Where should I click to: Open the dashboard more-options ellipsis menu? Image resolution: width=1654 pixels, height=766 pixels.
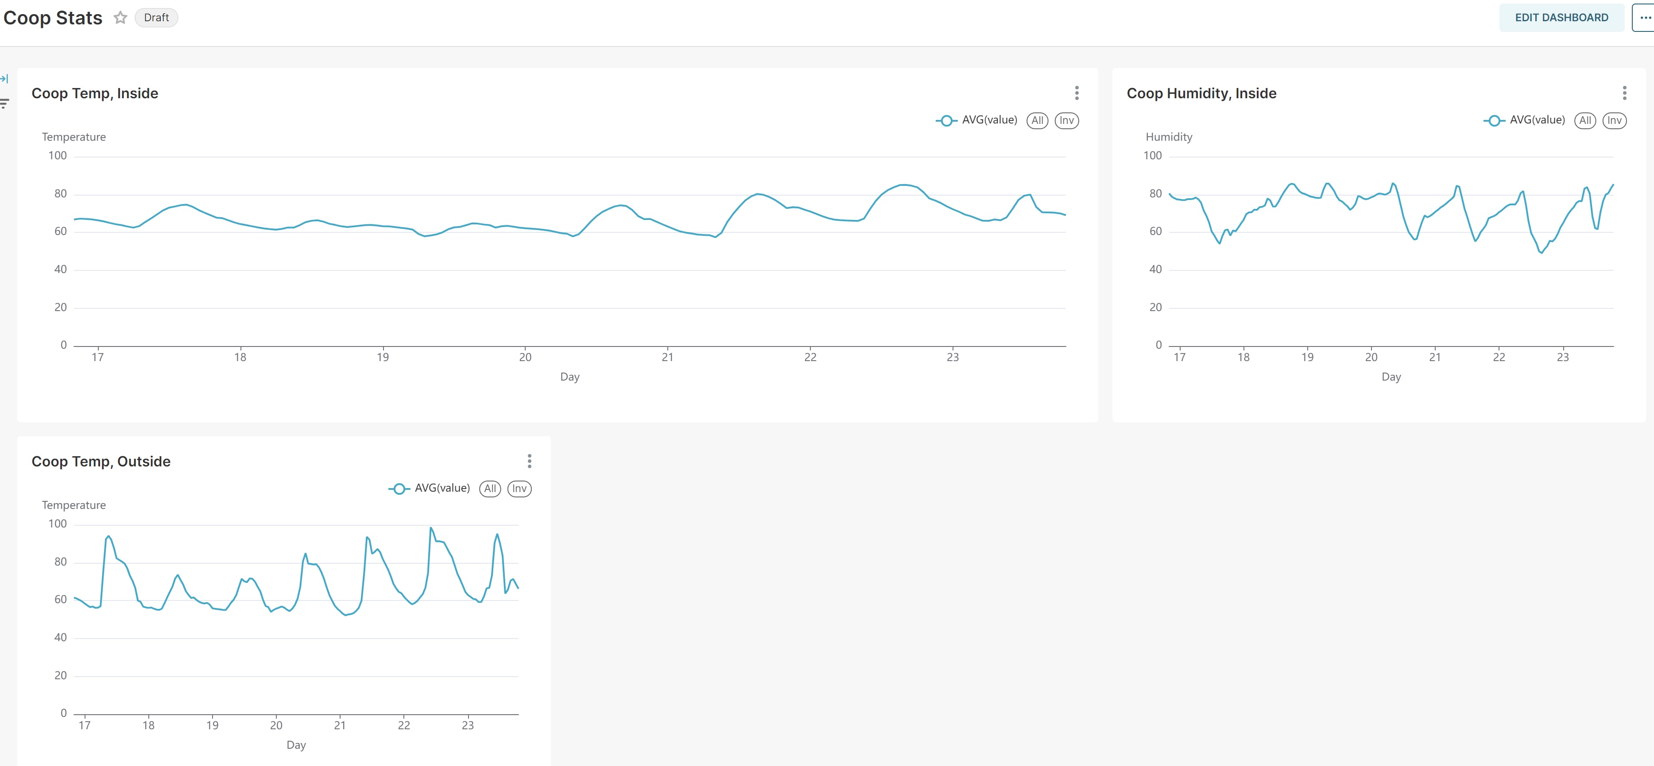tap(1645, 18)
